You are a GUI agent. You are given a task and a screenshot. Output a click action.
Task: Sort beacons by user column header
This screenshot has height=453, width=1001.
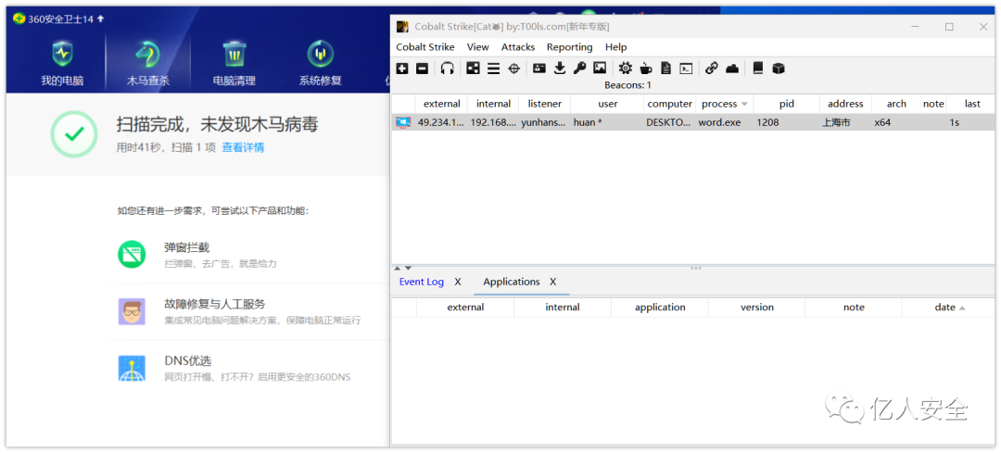(x=607, y=104)
